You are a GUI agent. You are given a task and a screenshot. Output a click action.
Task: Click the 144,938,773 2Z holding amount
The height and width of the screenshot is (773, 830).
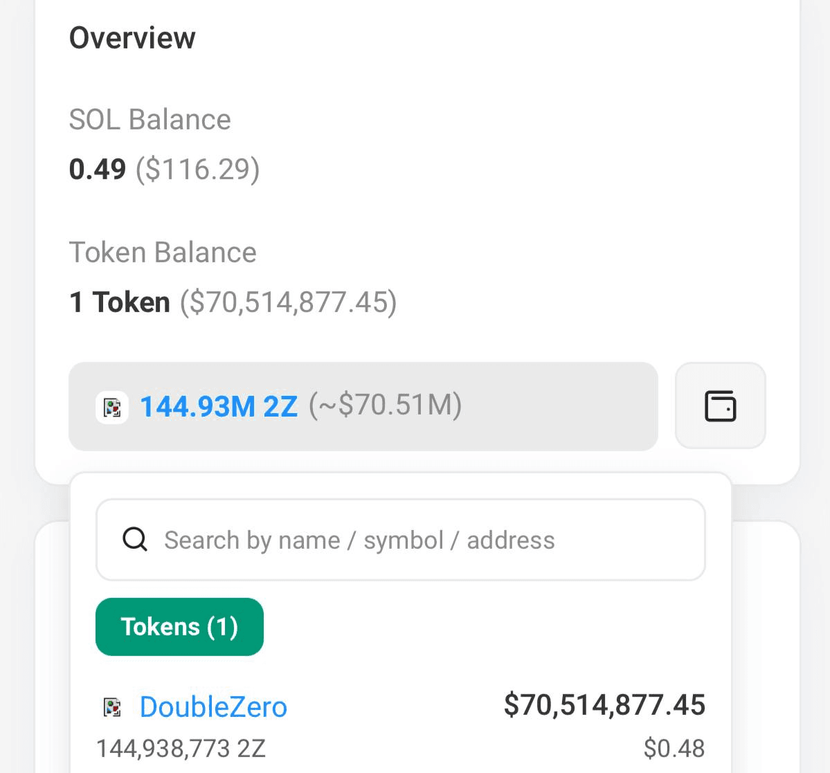pyautogui.click(x=181, y=748)
